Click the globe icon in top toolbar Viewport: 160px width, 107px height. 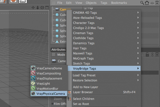pyautogui.click(x=13, y=1)
